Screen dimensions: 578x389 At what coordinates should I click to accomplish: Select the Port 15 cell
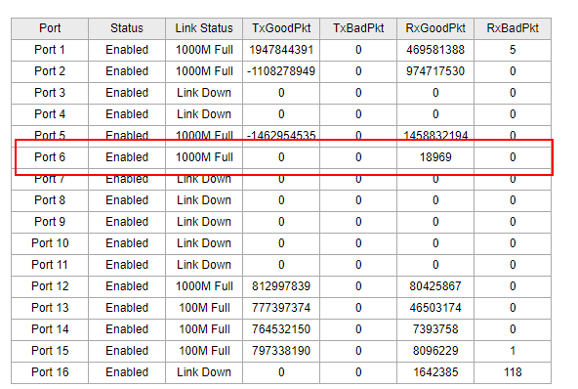pos(50,351)
